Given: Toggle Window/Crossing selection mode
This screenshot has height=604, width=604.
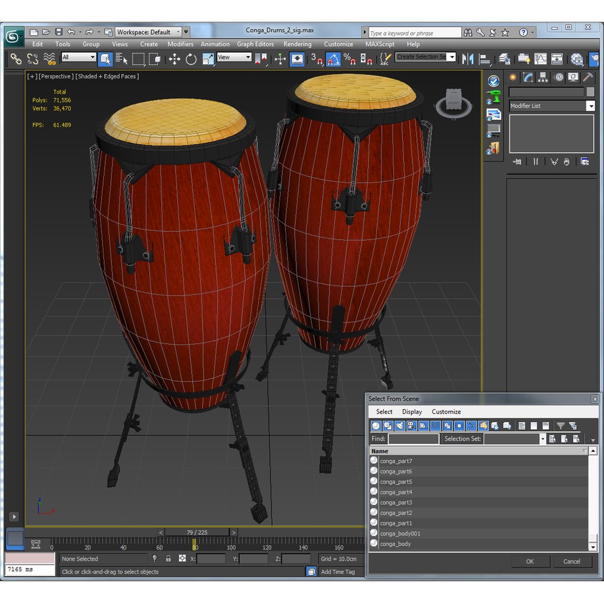Looking at the screenshot, I should (x=154, y=59).
